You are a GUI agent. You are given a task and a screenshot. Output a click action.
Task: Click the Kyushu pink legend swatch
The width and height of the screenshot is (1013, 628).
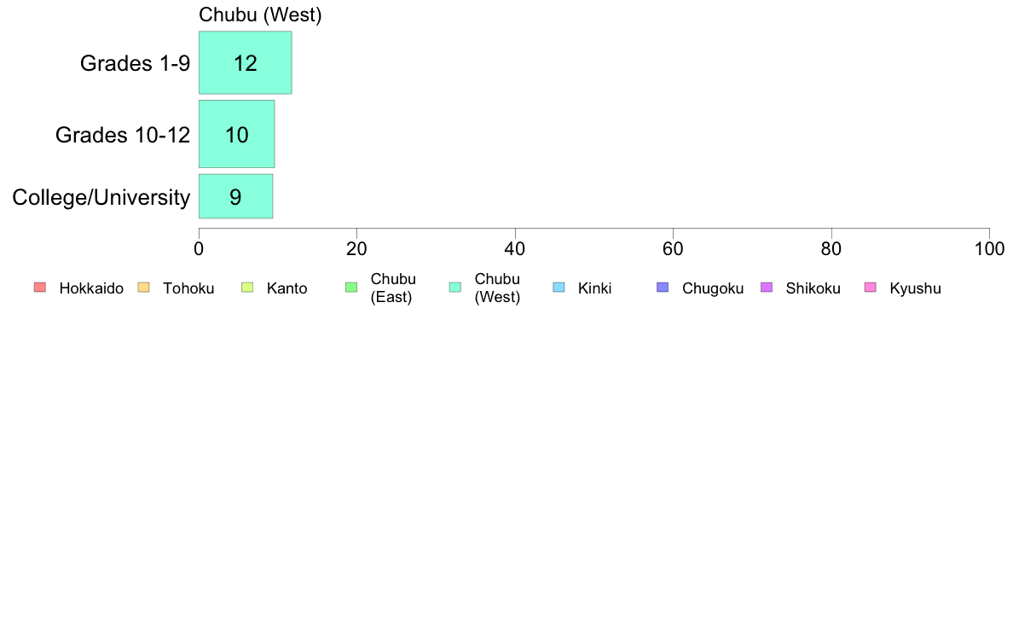[x=871, y=288]
